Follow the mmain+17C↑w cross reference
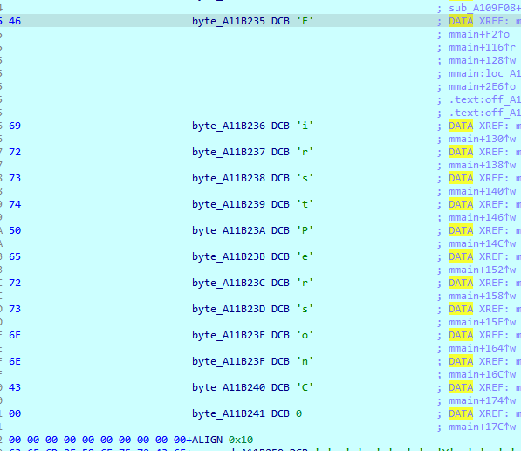The height and width of the screenshot is (451, 521). coord(482,427)
